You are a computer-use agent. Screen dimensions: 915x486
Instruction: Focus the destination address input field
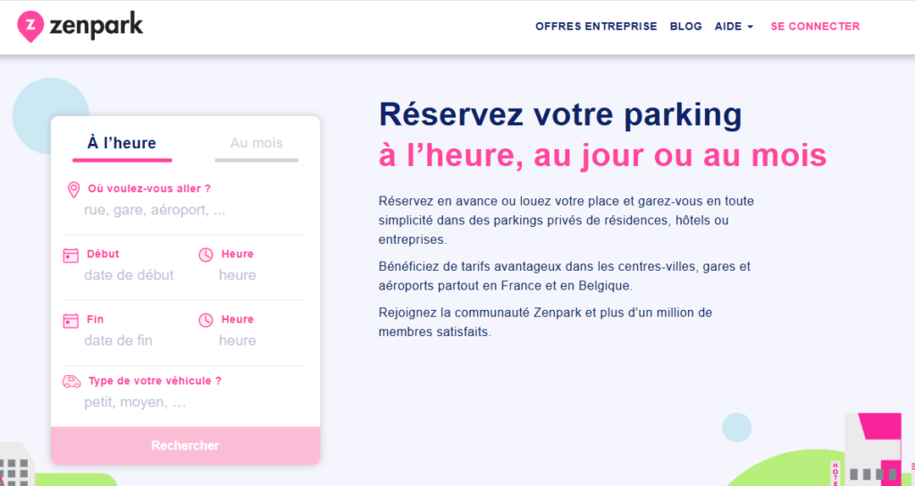[155, 210]
